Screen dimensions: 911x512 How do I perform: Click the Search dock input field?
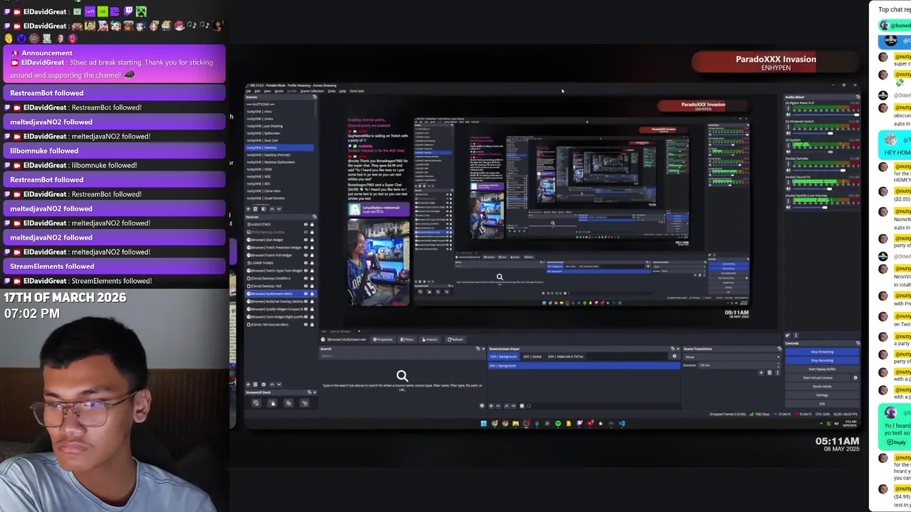(x=401, y=356)
